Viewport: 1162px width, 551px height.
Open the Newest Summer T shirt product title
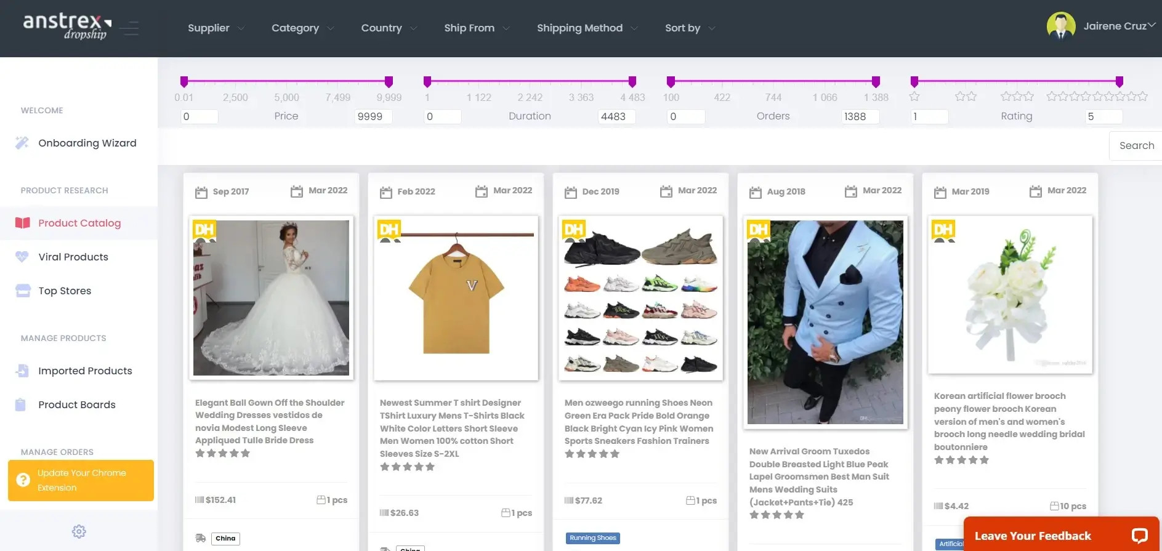(453, 428)
